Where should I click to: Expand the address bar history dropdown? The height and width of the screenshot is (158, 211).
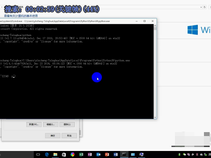201,7
